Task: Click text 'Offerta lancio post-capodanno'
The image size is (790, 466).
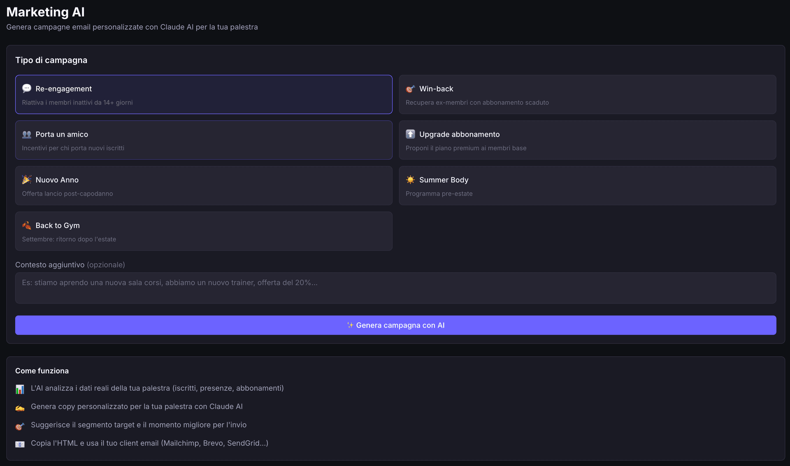Action: coord(67,194)
